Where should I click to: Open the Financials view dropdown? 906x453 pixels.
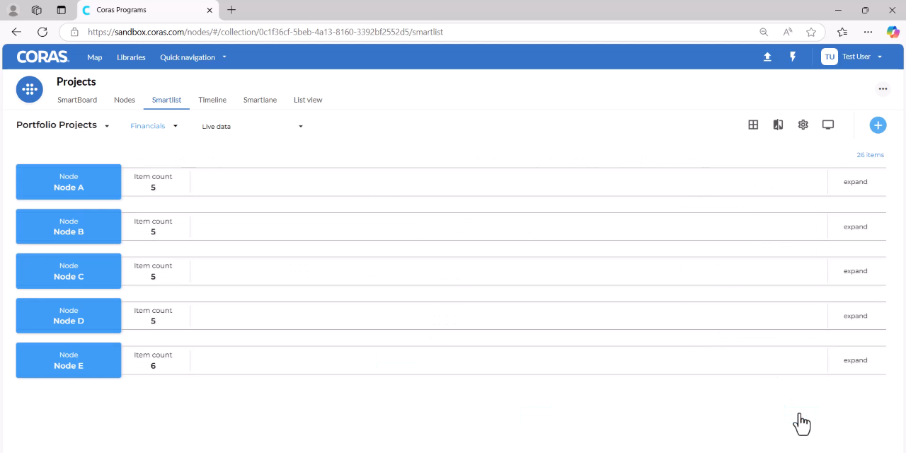(x=154, y=126)
